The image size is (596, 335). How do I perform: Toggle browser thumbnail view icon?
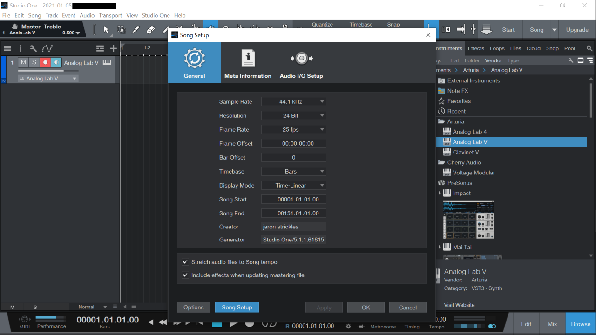(581, 60)
